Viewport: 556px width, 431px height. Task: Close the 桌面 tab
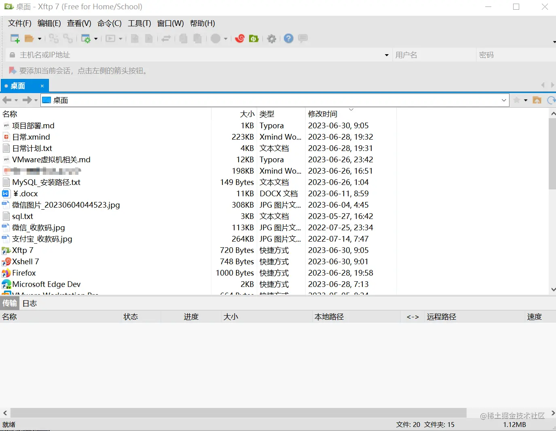[42, 86]
